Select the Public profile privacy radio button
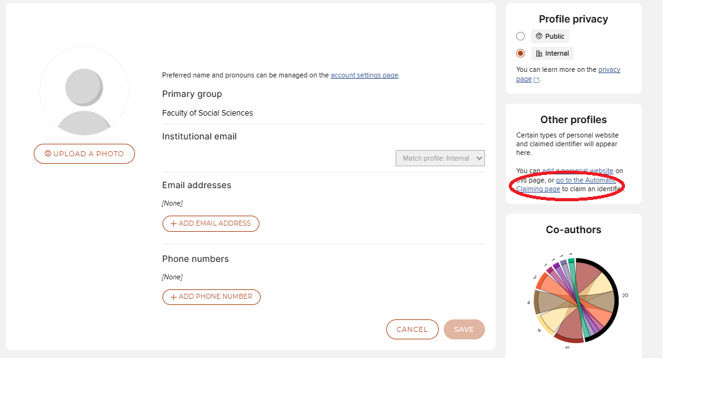This screenshot has height=405, width=720. [521, 36]
